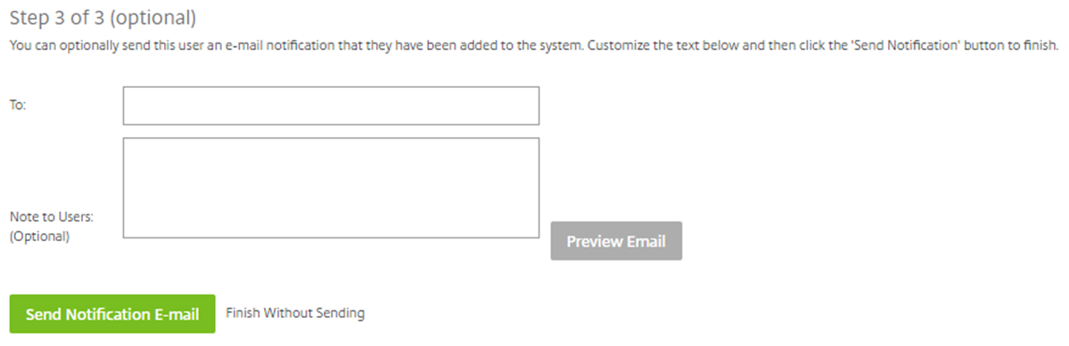This screenshot has width=1069, height=346.
Task: Click the gray Preview Email button
Action: 616,241
